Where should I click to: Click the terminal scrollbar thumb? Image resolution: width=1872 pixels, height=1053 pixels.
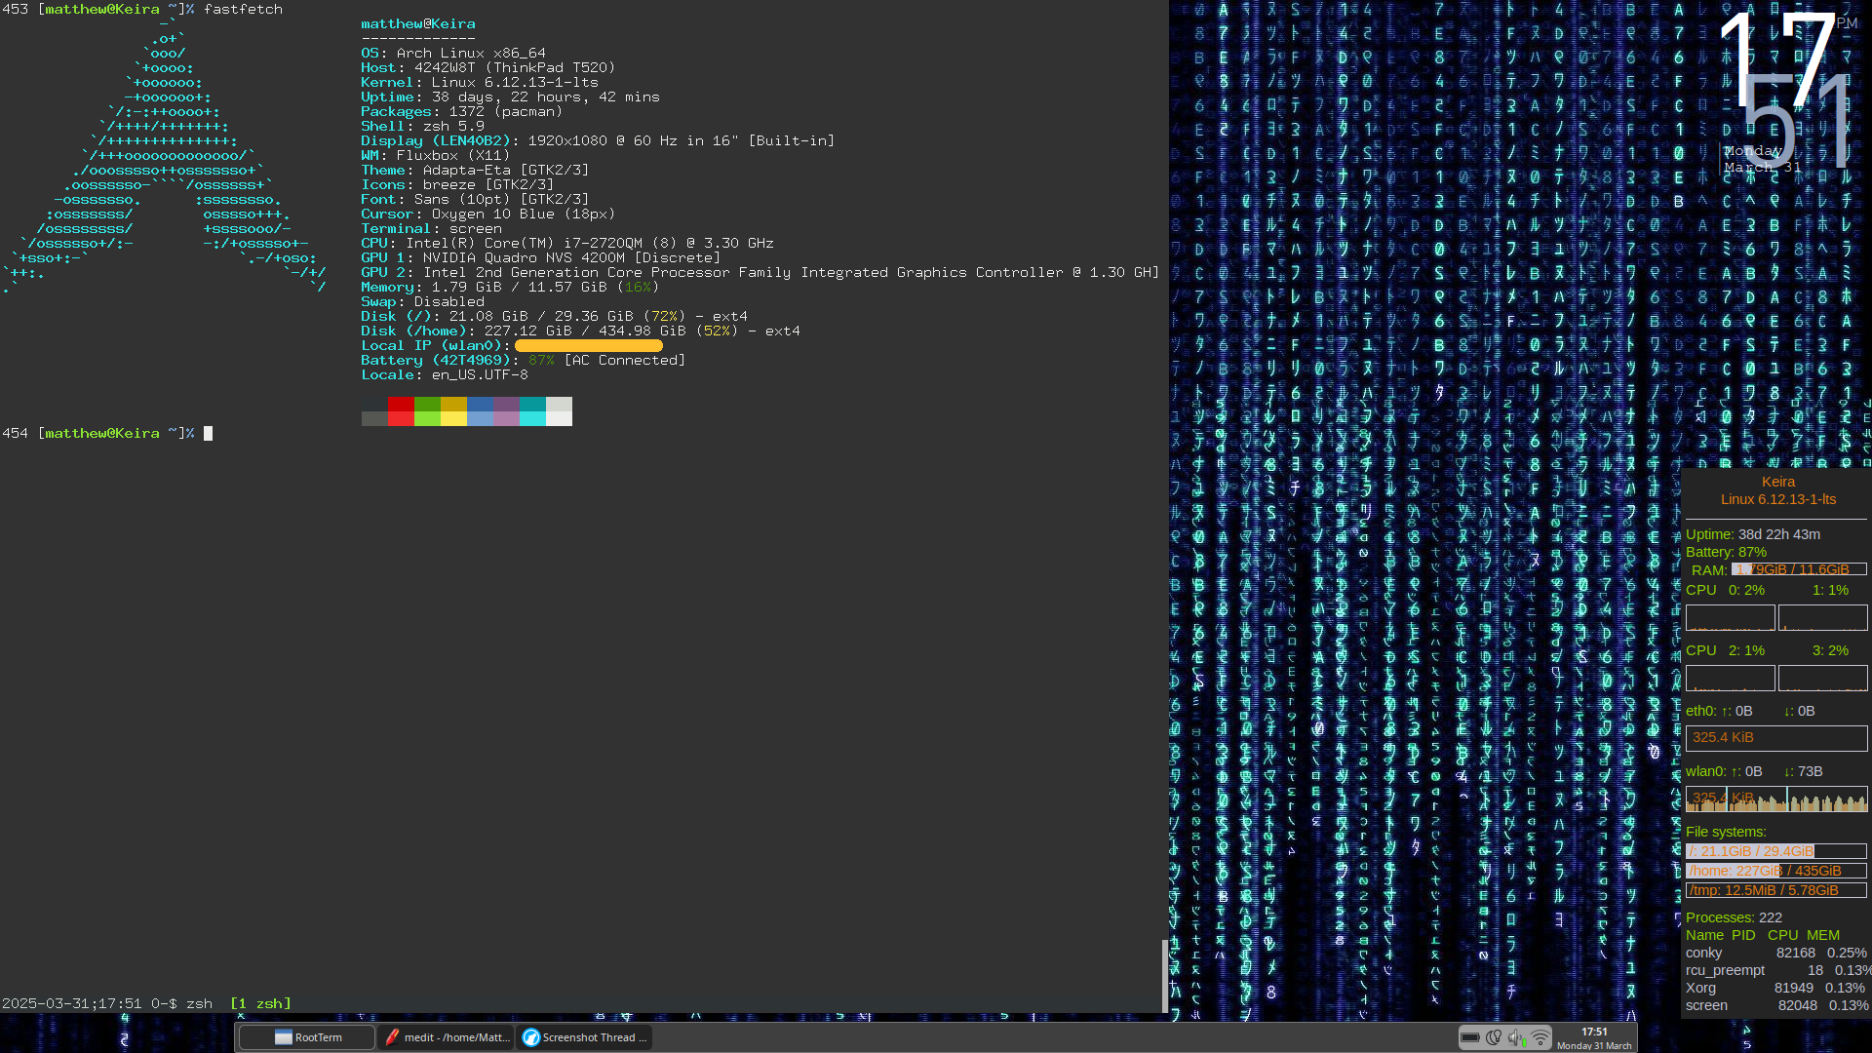tap(1164, 975)
